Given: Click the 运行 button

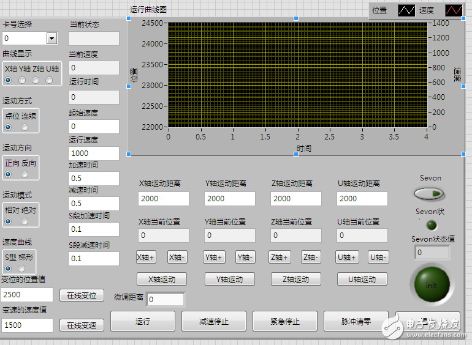Looking at the screenshot, I should (x=143, y=321).
